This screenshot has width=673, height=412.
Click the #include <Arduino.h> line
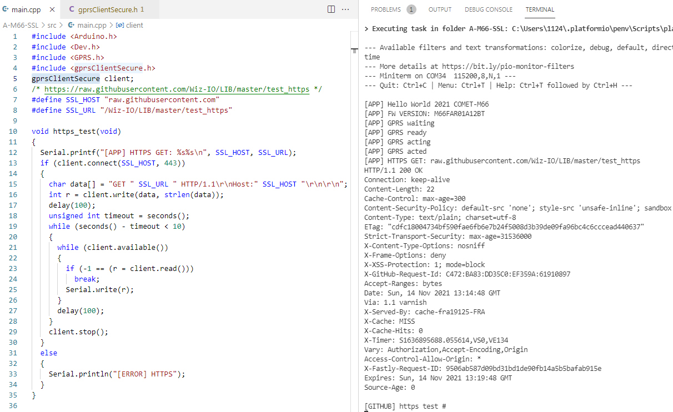tap(74, 36)
